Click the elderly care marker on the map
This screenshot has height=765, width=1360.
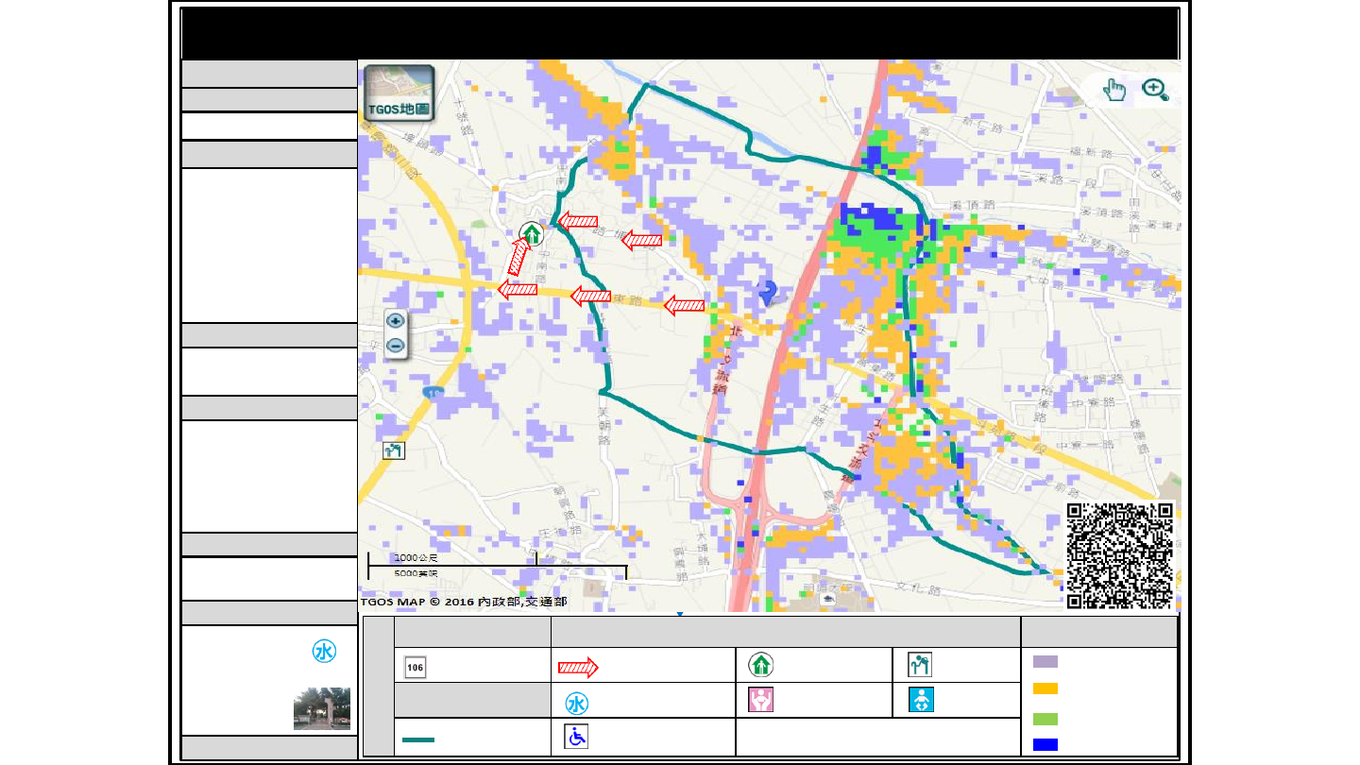click(x=394, y=450)
